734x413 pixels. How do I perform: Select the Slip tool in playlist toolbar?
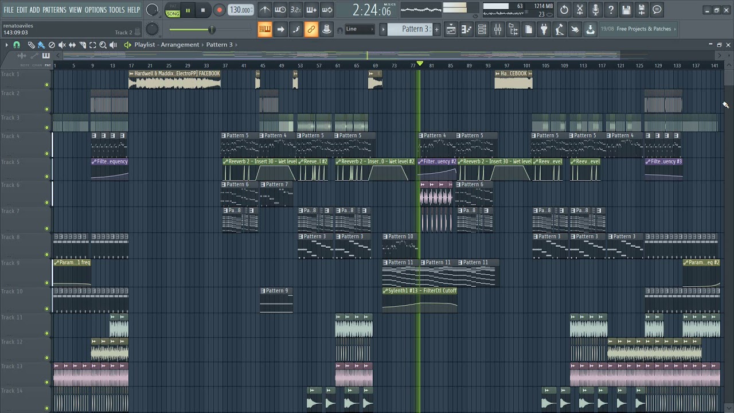(72, 45)
